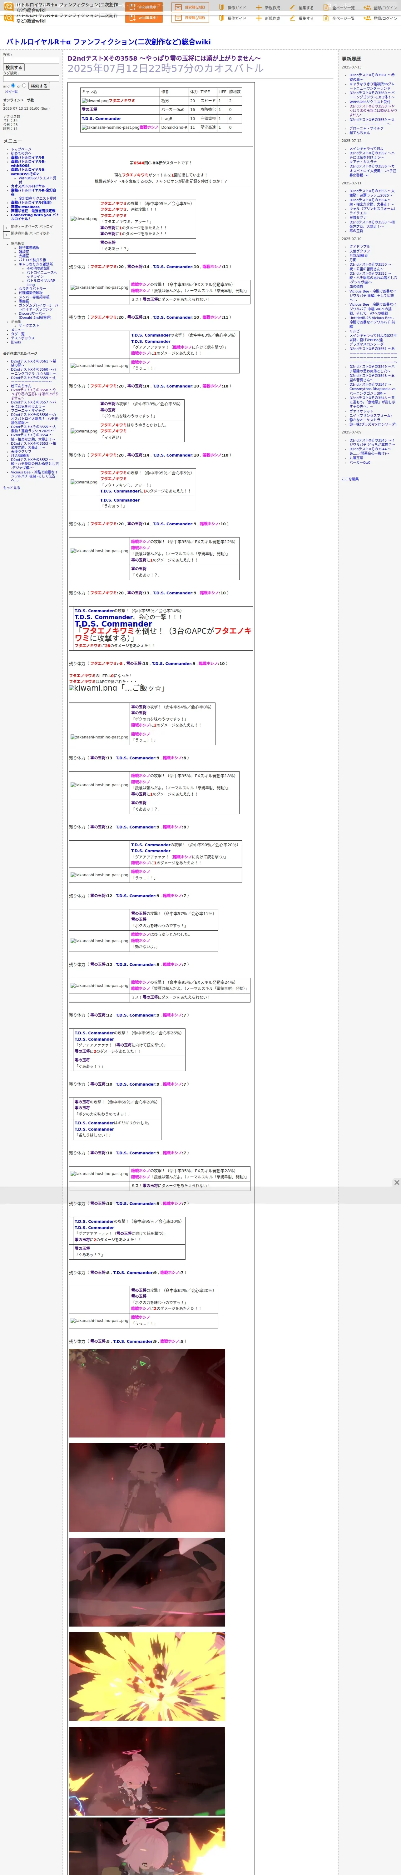
Task: Open メインキャラって何よ in update history
Action: 366,148
